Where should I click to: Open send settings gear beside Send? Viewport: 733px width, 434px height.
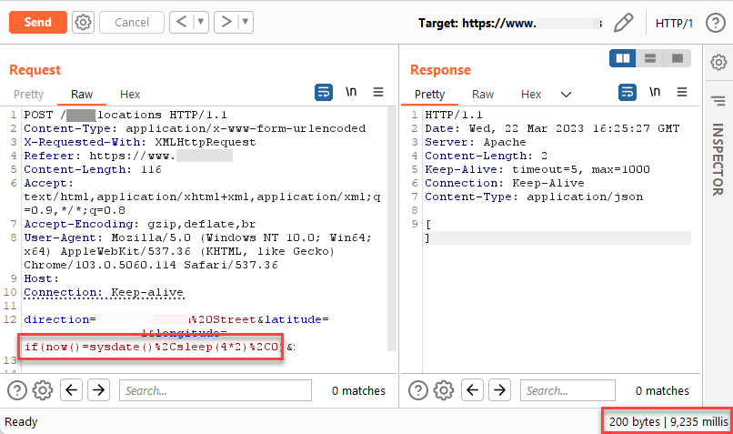click(x=83, y=23)
